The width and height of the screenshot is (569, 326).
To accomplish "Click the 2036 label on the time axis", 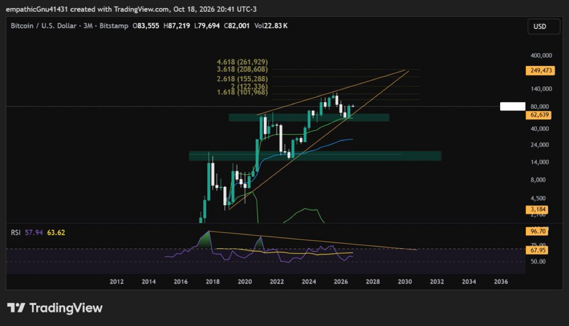I will [501, 281].
